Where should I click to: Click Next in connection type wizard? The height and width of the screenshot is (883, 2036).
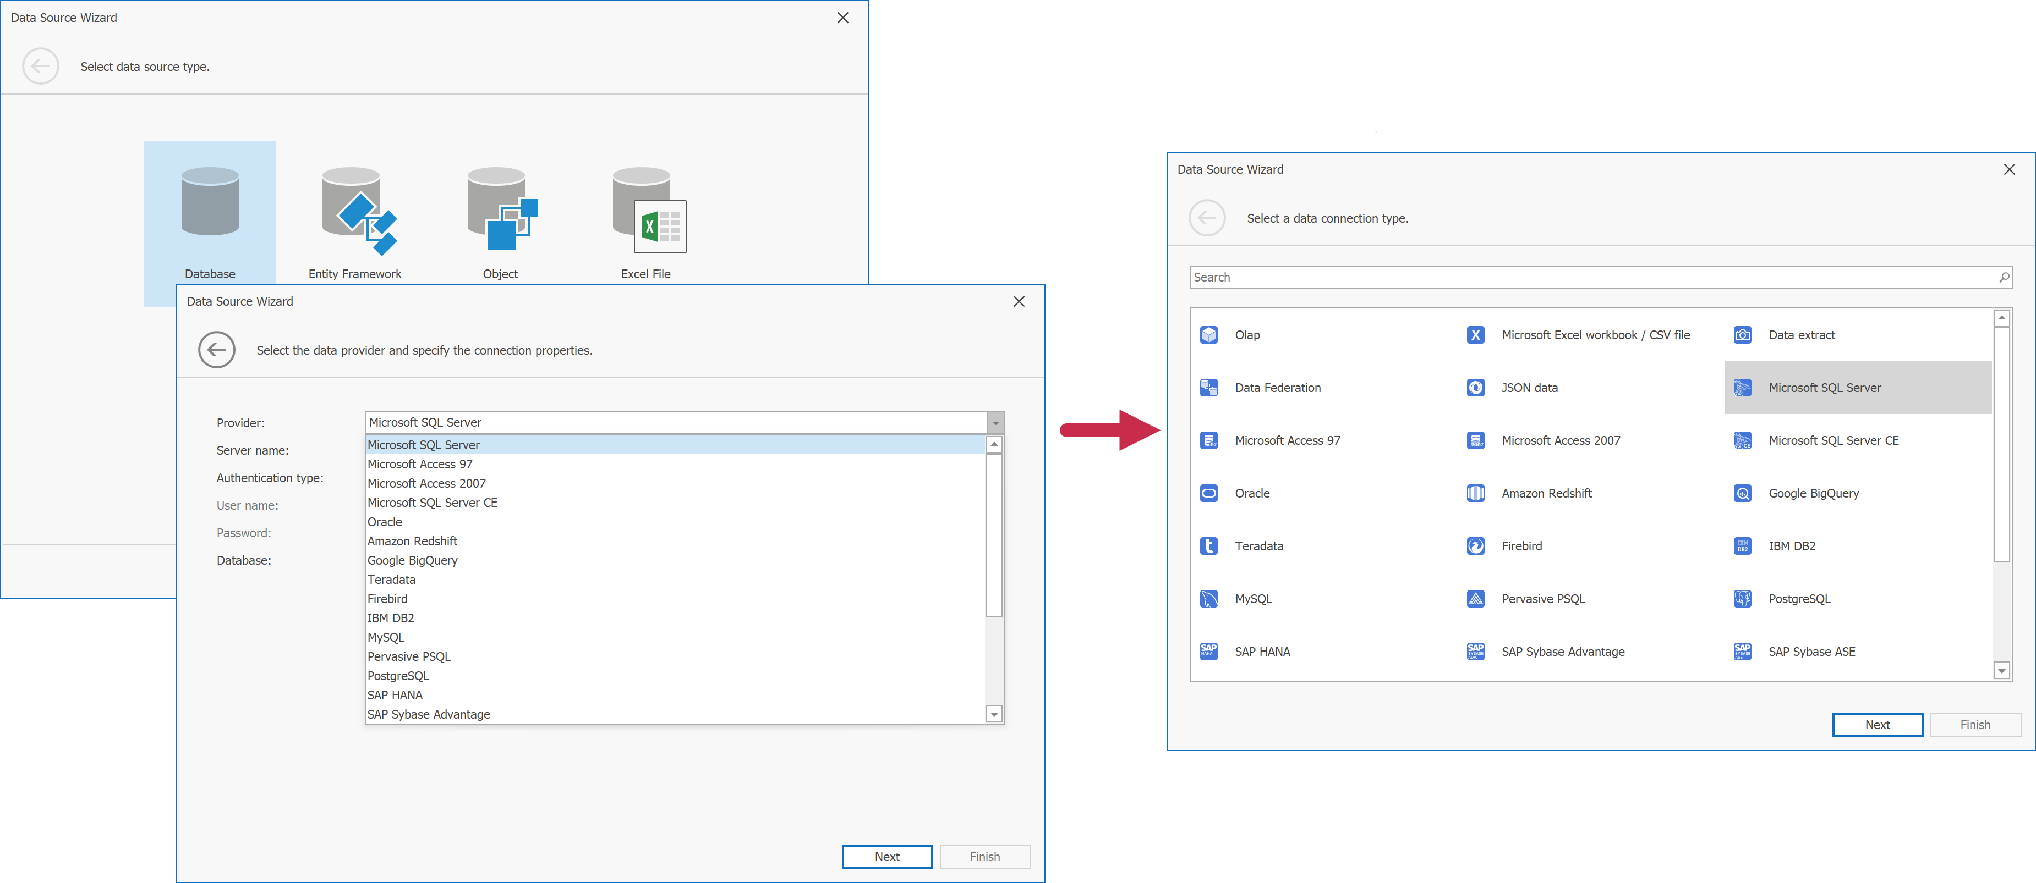(1877, 724)
